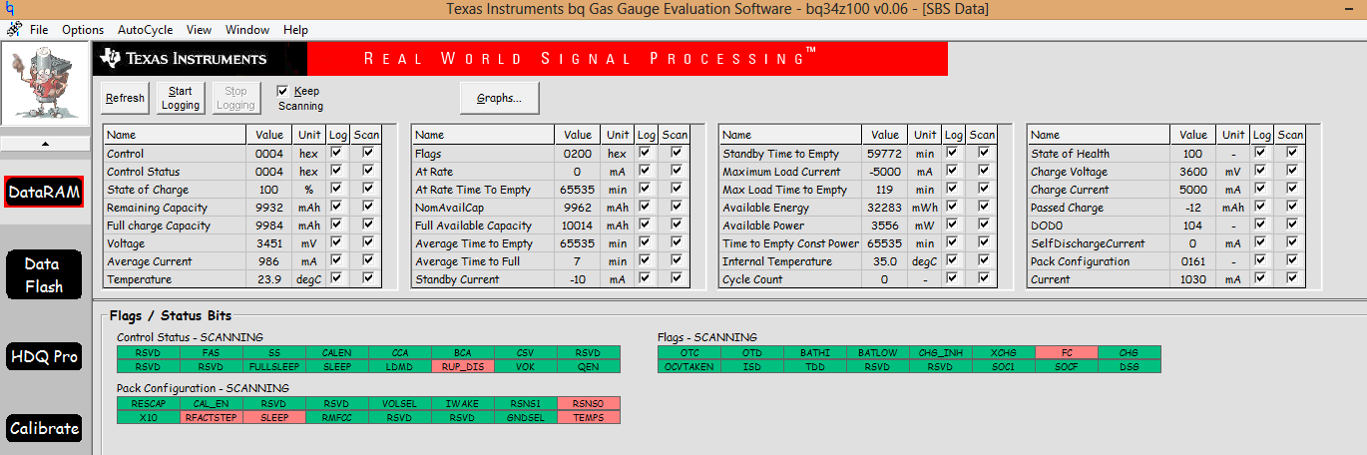Click the CAL_EN configuration bit
This screenshot has height=455, width=1367.
click(212, 403)
